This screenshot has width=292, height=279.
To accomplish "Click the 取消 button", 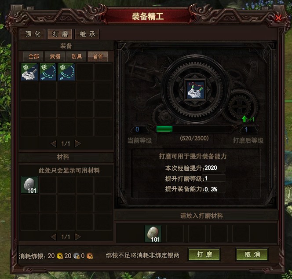I will click(252, 254).
